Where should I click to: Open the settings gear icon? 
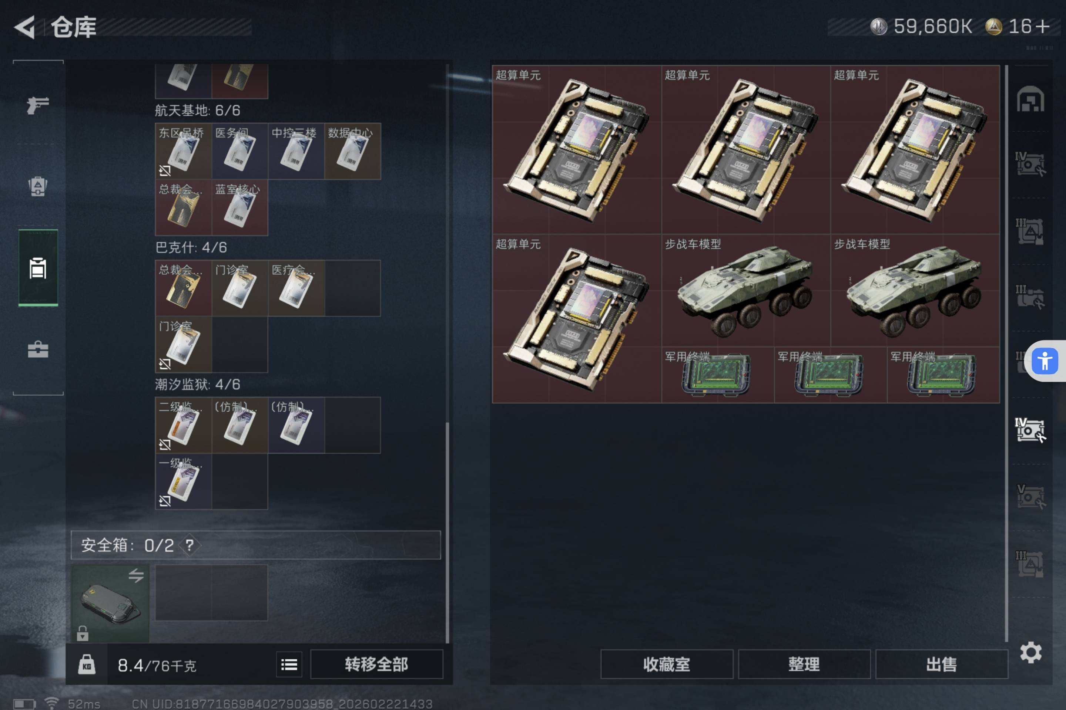pyautogui.click(x=1030, y=652)
